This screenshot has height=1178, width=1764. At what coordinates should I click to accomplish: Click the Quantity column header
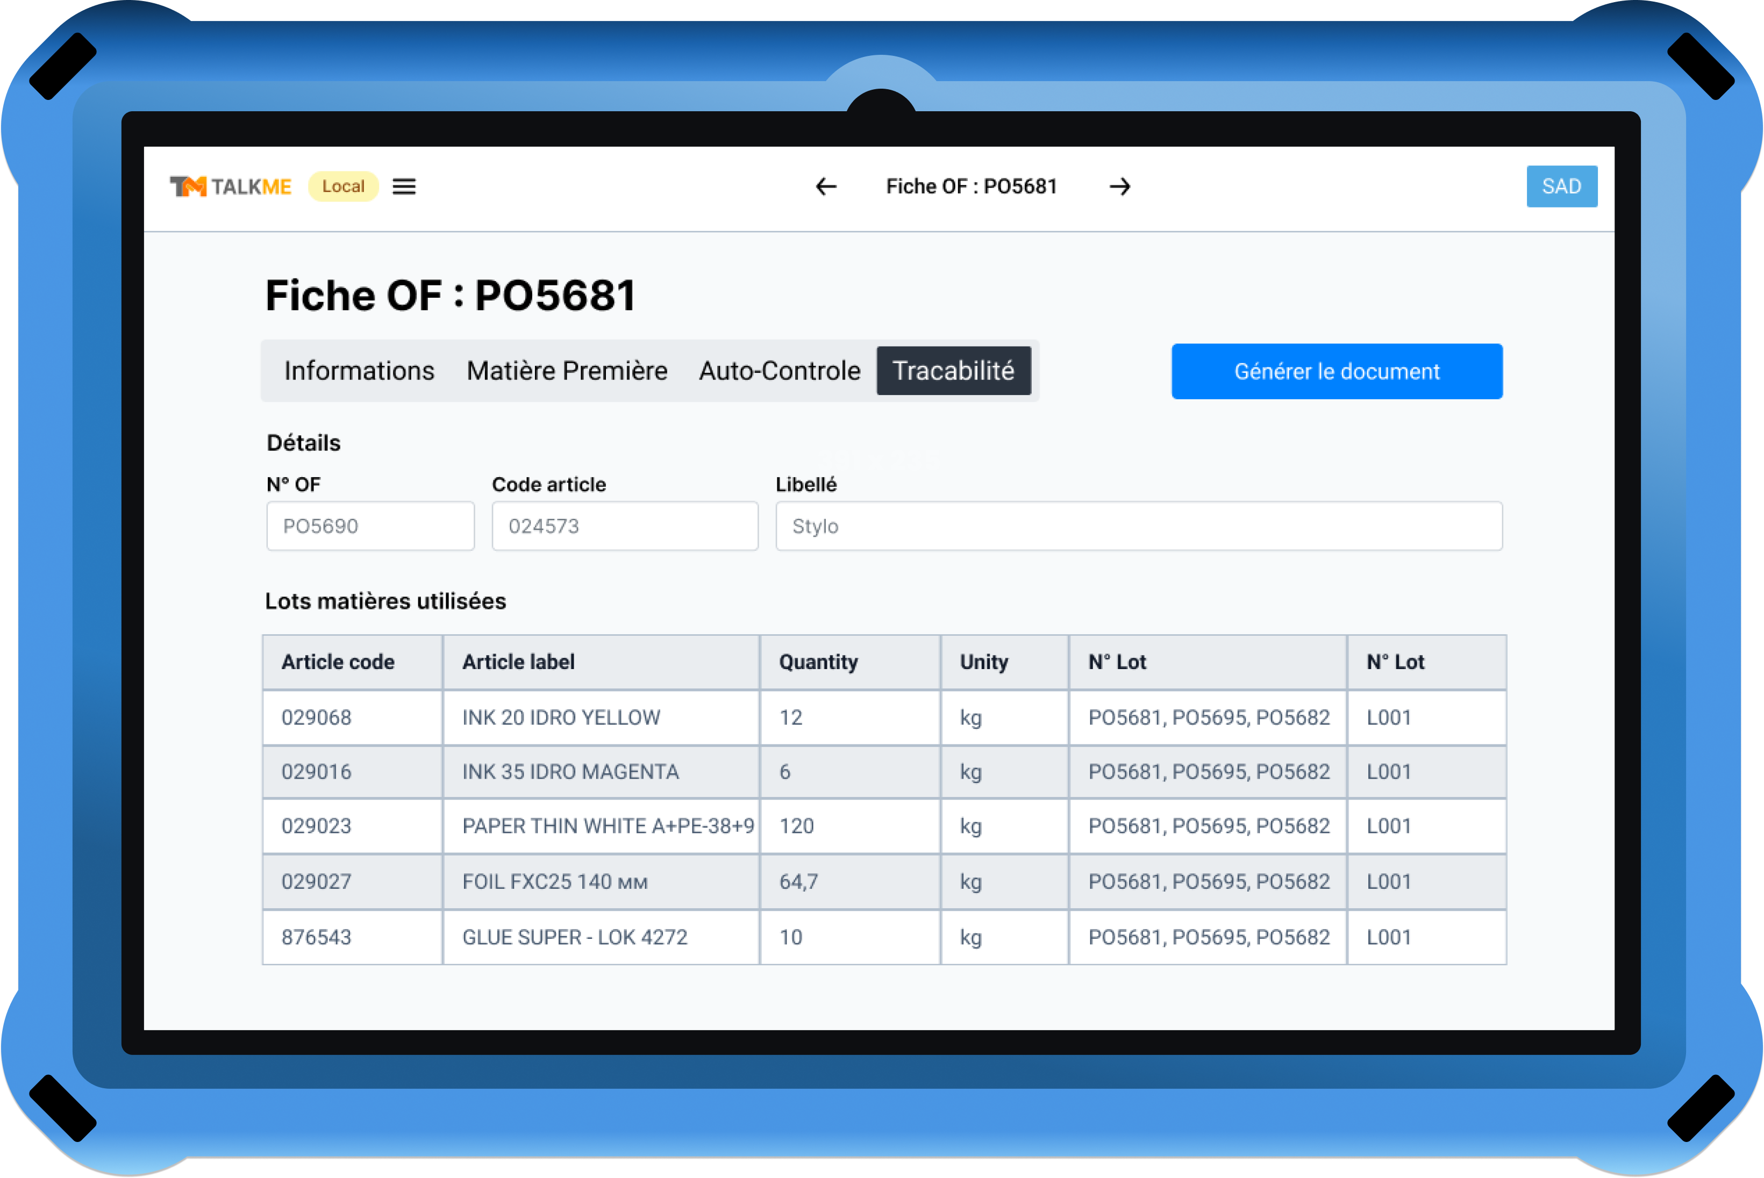818,662
